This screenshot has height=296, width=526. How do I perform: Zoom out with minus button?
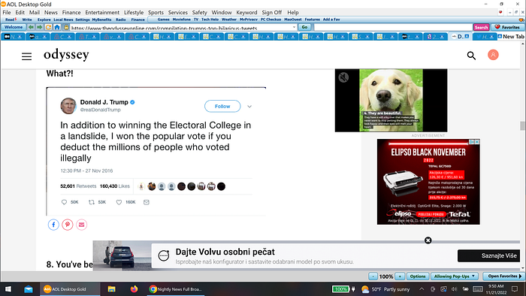pyautogui.click(x=373, y=276)
